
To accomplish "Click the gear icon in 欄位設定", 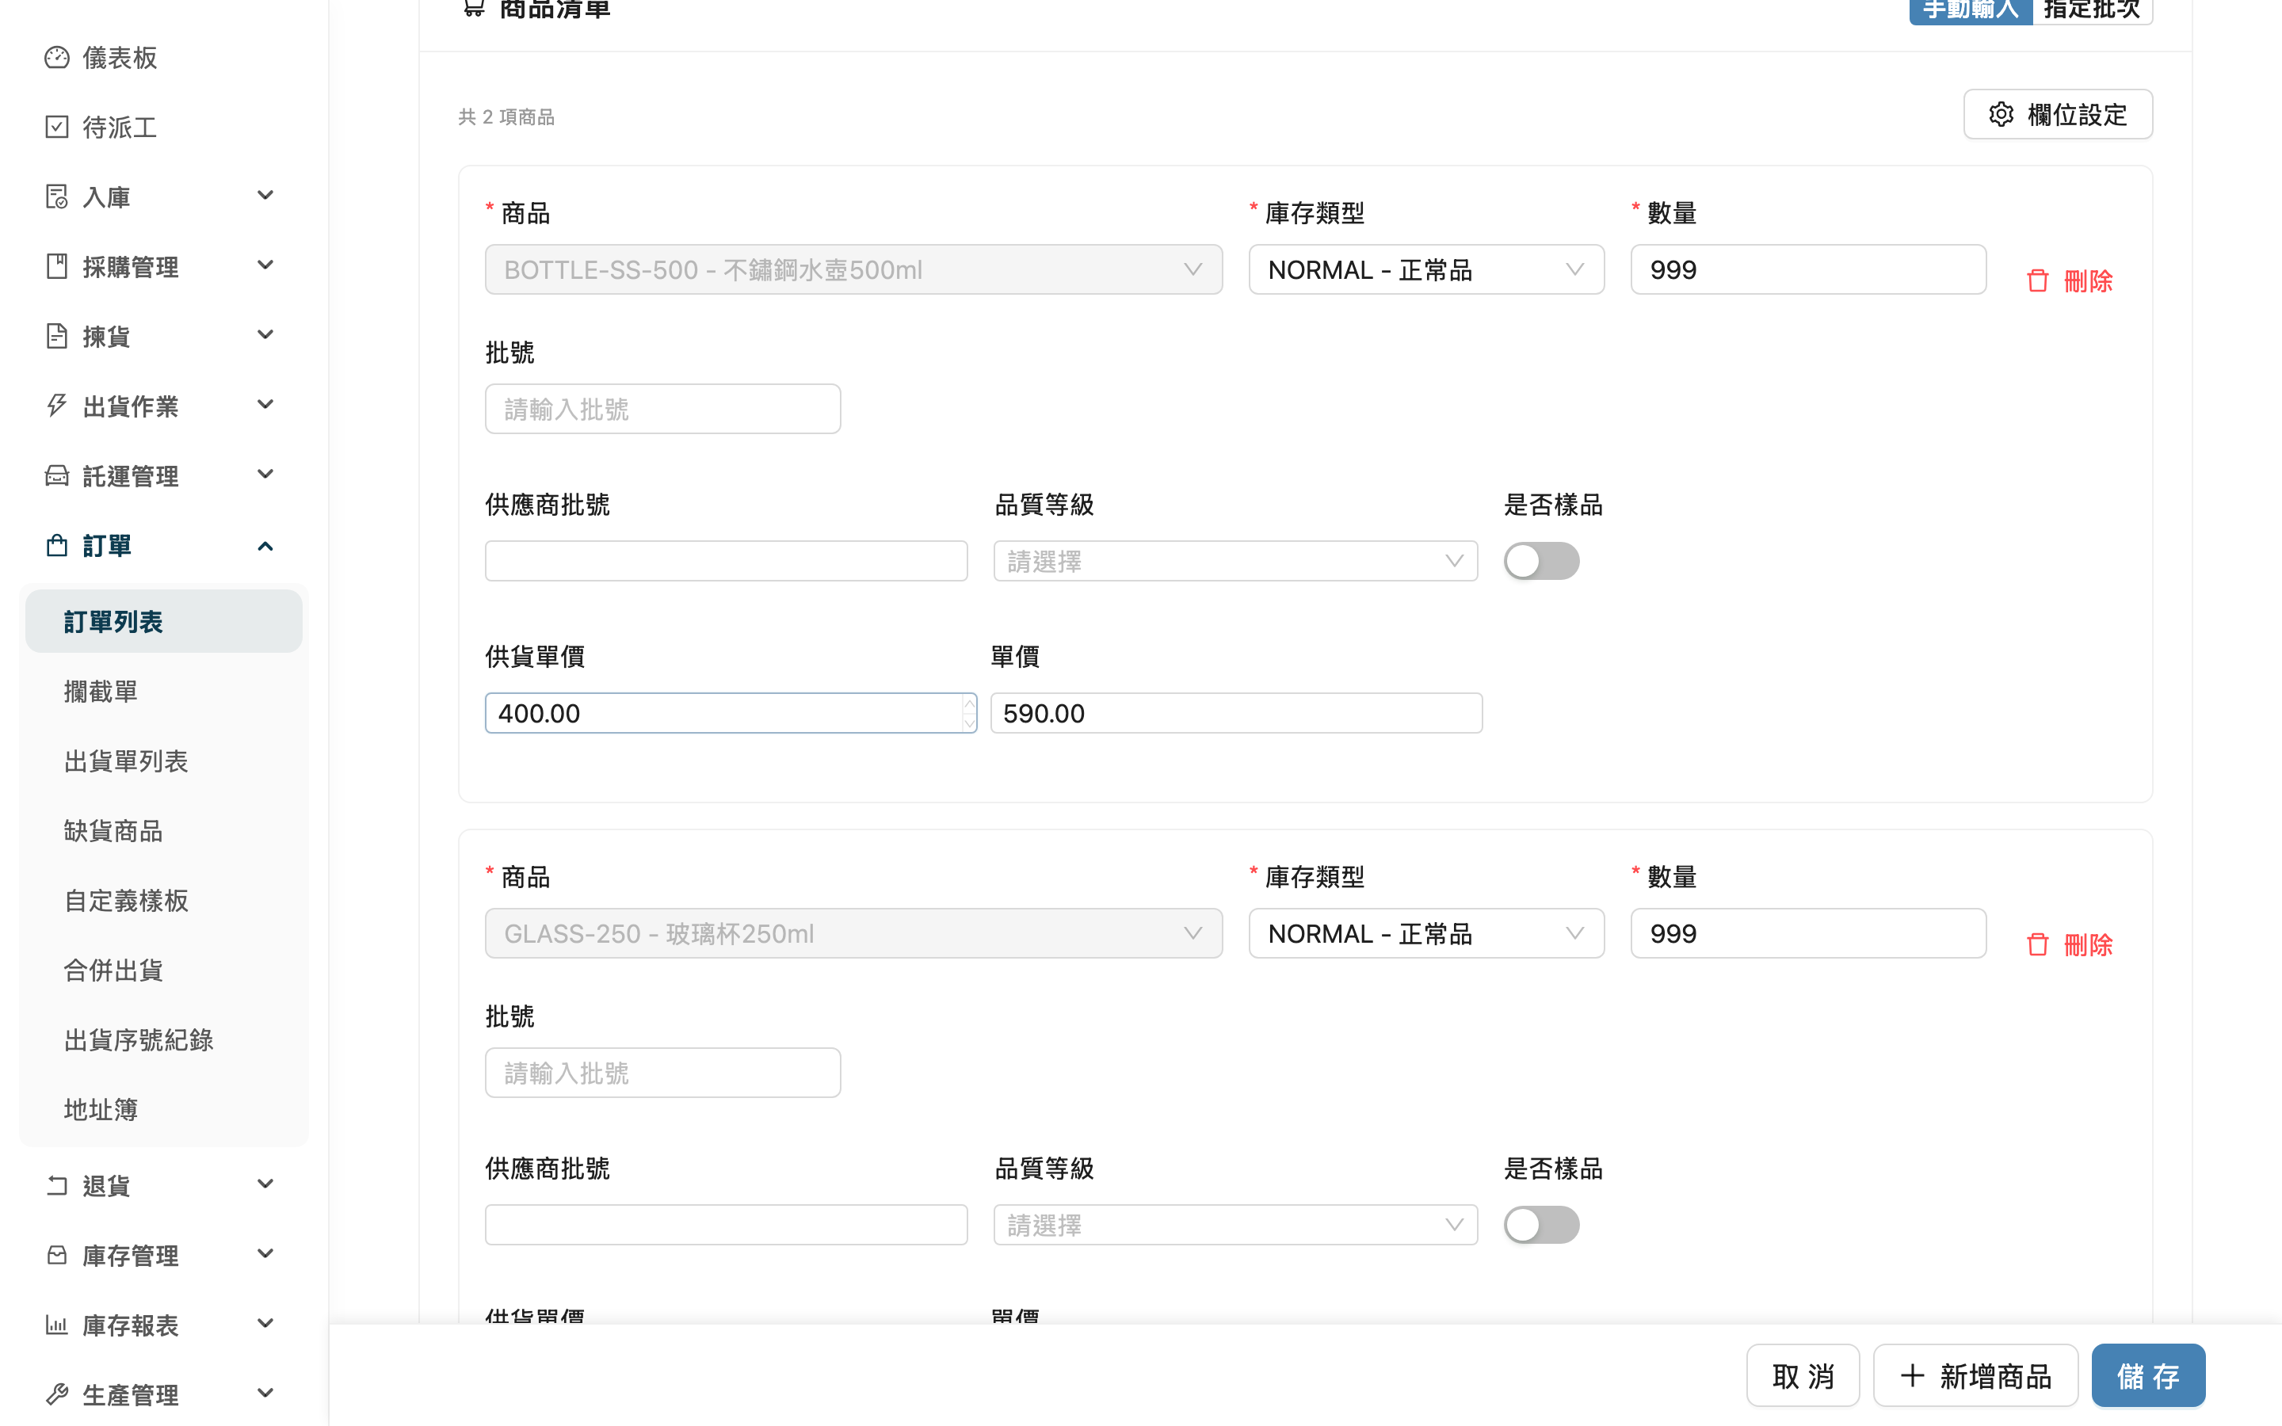I will coord(2001,114).
